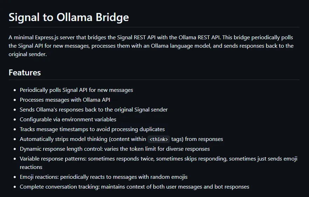Click the "Automatically strips model thinking" bullet text
The height and width of the screenshot is (197, 309).
[x=83, y=139]
